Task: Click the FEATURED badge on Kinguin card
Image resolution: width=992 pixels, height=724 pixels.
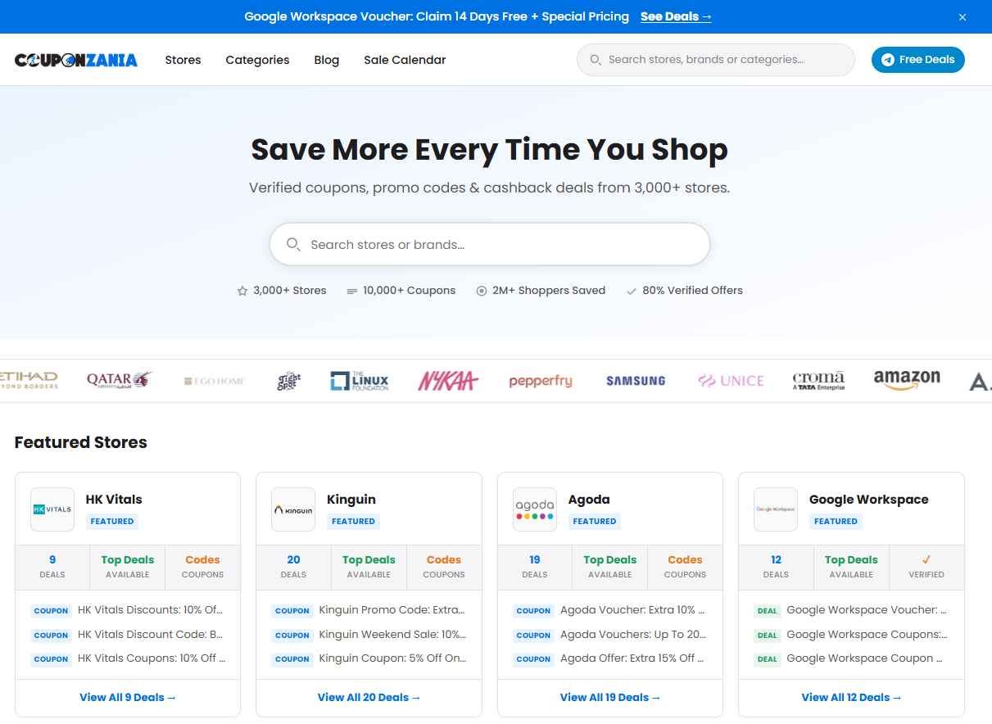Action: pyautogui.click(x=353, y=521)
